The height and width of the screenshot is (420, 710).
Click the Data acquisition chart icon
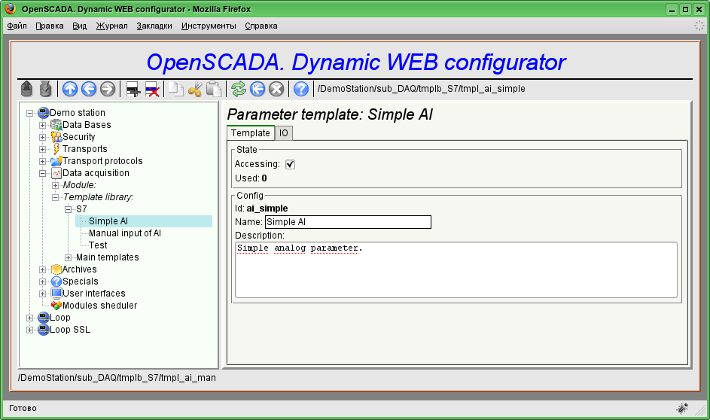56,173
